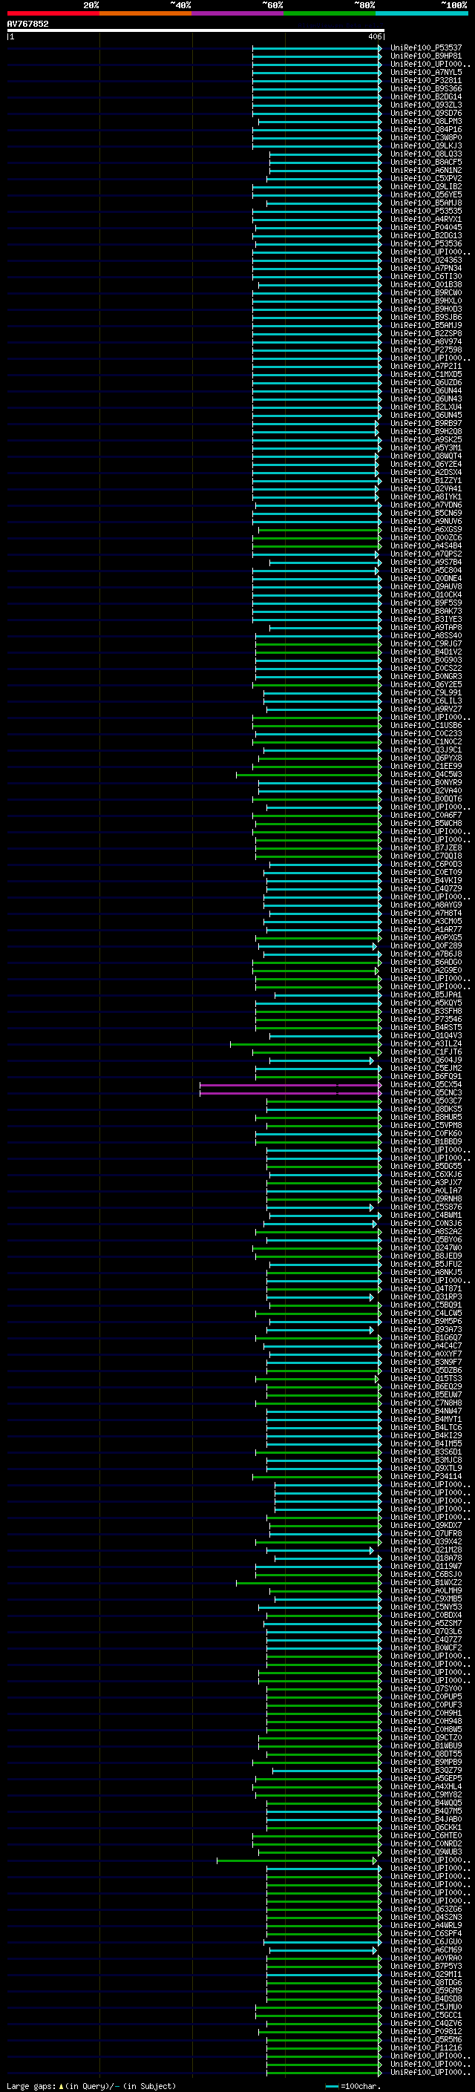This screenshot has width=475, height=2092.
Task: Select the UniRef100_A7NYL5 entry
Action: [x=426, y=72]
